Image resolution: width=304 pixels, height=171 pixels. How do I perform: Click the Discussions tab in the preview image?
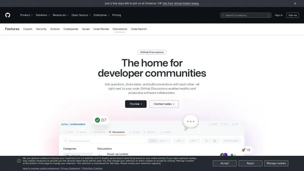click(x=117, y=132)
